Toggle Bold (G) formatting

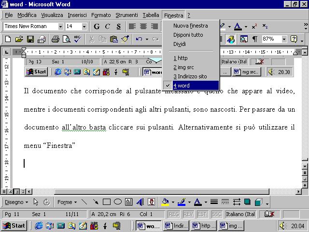click(x=97, y=26)
